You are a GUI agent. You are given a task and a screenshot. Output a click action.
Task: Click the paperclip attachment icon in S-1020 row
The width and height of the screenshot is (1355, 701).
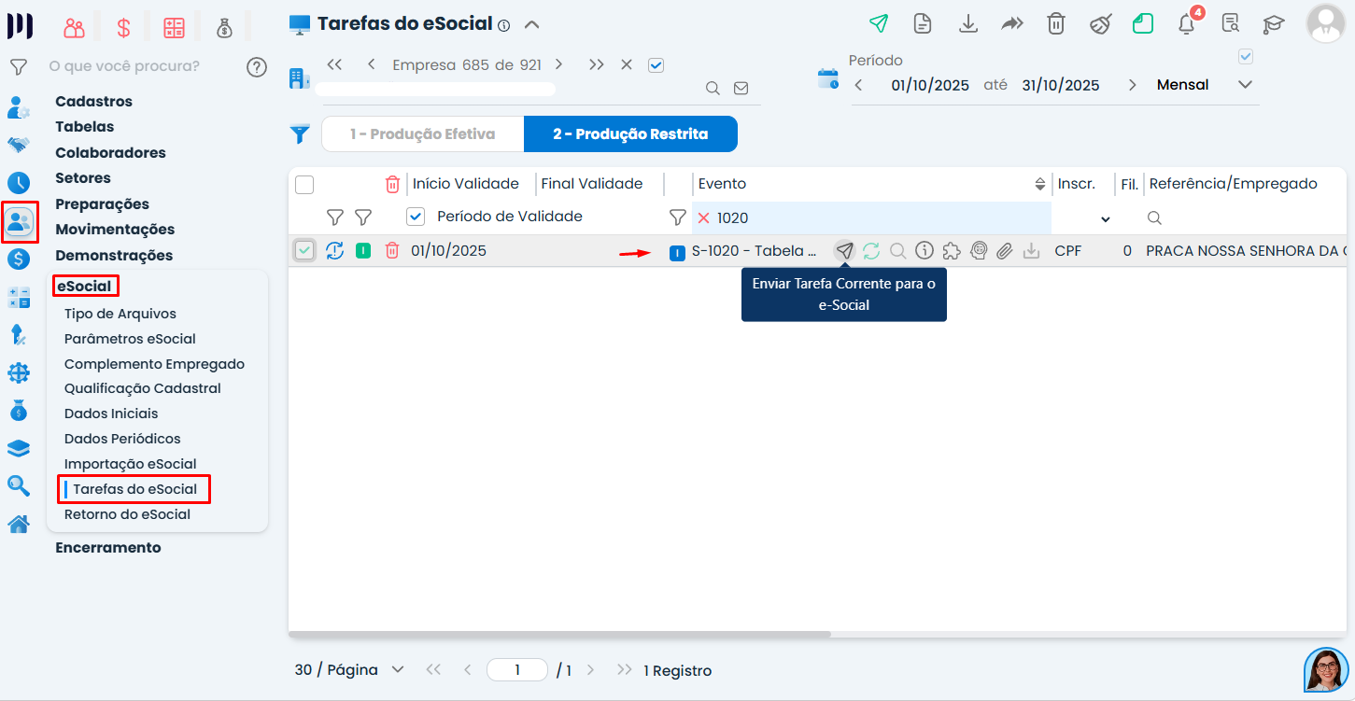click(x=1005, y=250)
